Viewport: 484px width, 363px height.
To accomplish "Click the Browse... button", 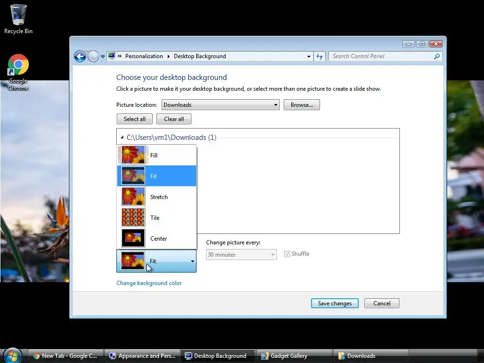I will 302,104.
